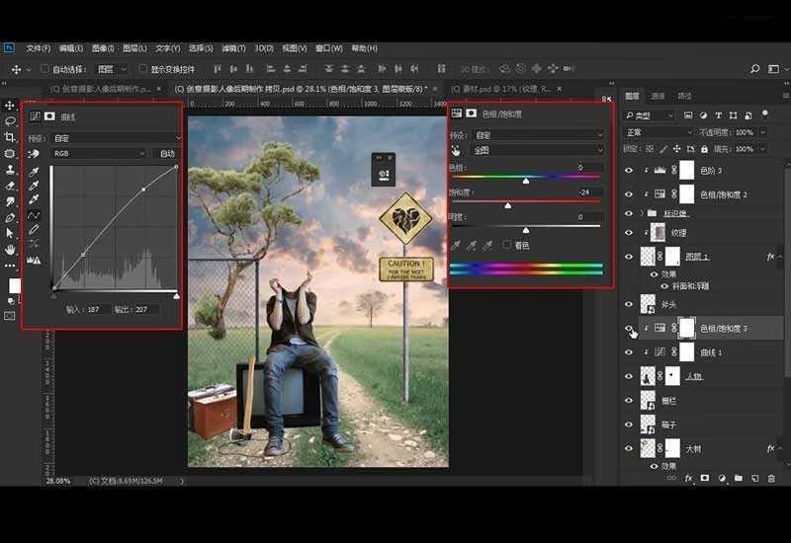This screenshot has width=791, height=543.
Task: Enable the 着色 (Colorize) checkbox
Action: pos(506,245)
